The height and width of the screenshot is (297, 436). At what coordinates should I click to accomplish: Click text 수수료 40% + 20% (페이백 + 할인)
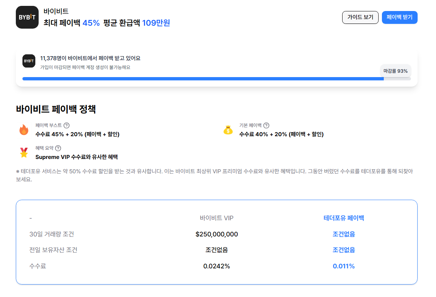pos(281,134)
